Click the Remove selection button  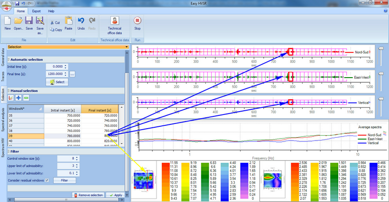coord(89,195)
